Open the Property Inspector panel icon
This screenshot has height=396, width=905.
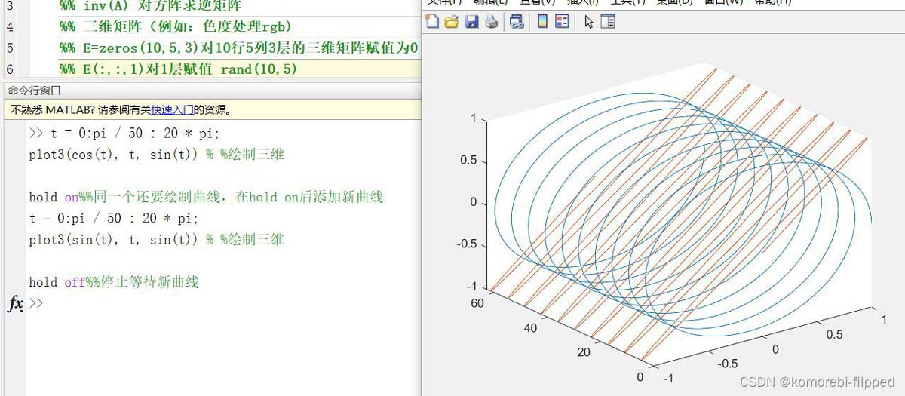pos(608,22)
